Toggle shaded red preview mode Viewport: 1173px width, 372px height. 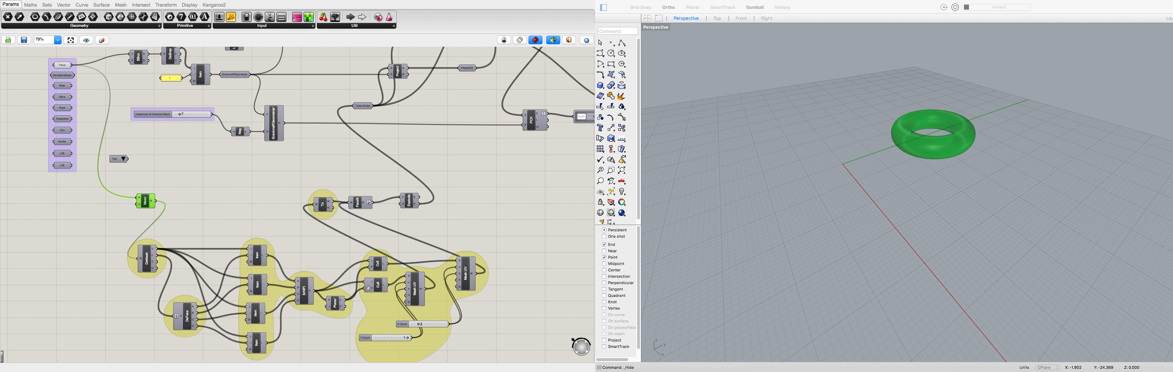(535, 40)
